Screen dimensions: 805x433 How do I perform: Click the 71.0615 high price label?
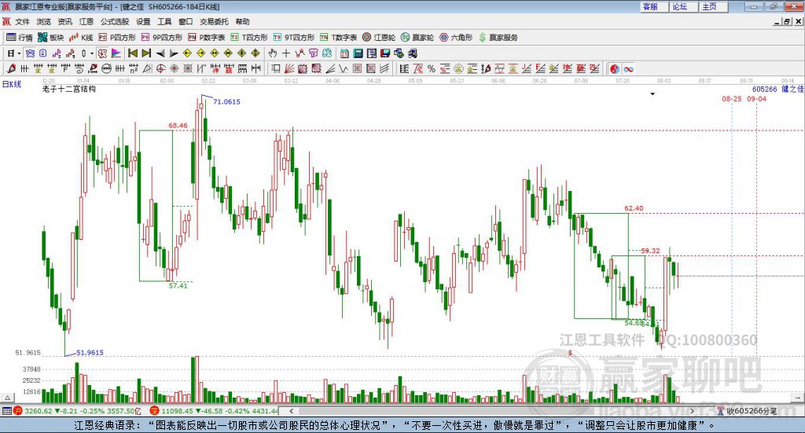point(227,101)
